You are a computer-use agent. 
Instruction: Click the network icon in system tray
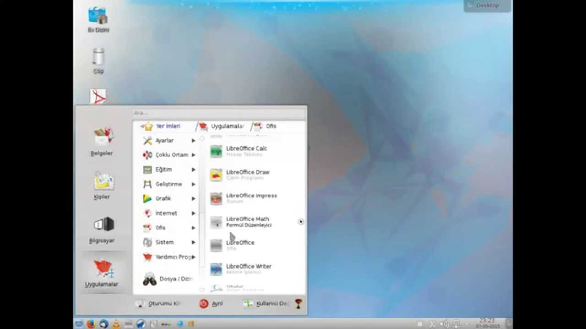456,324
